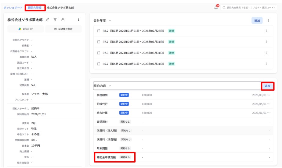The height and width of the screenshot is (168, 282).
Task: Open R5.7 fiscal year row menu
Action: click(x=266, y=64)
